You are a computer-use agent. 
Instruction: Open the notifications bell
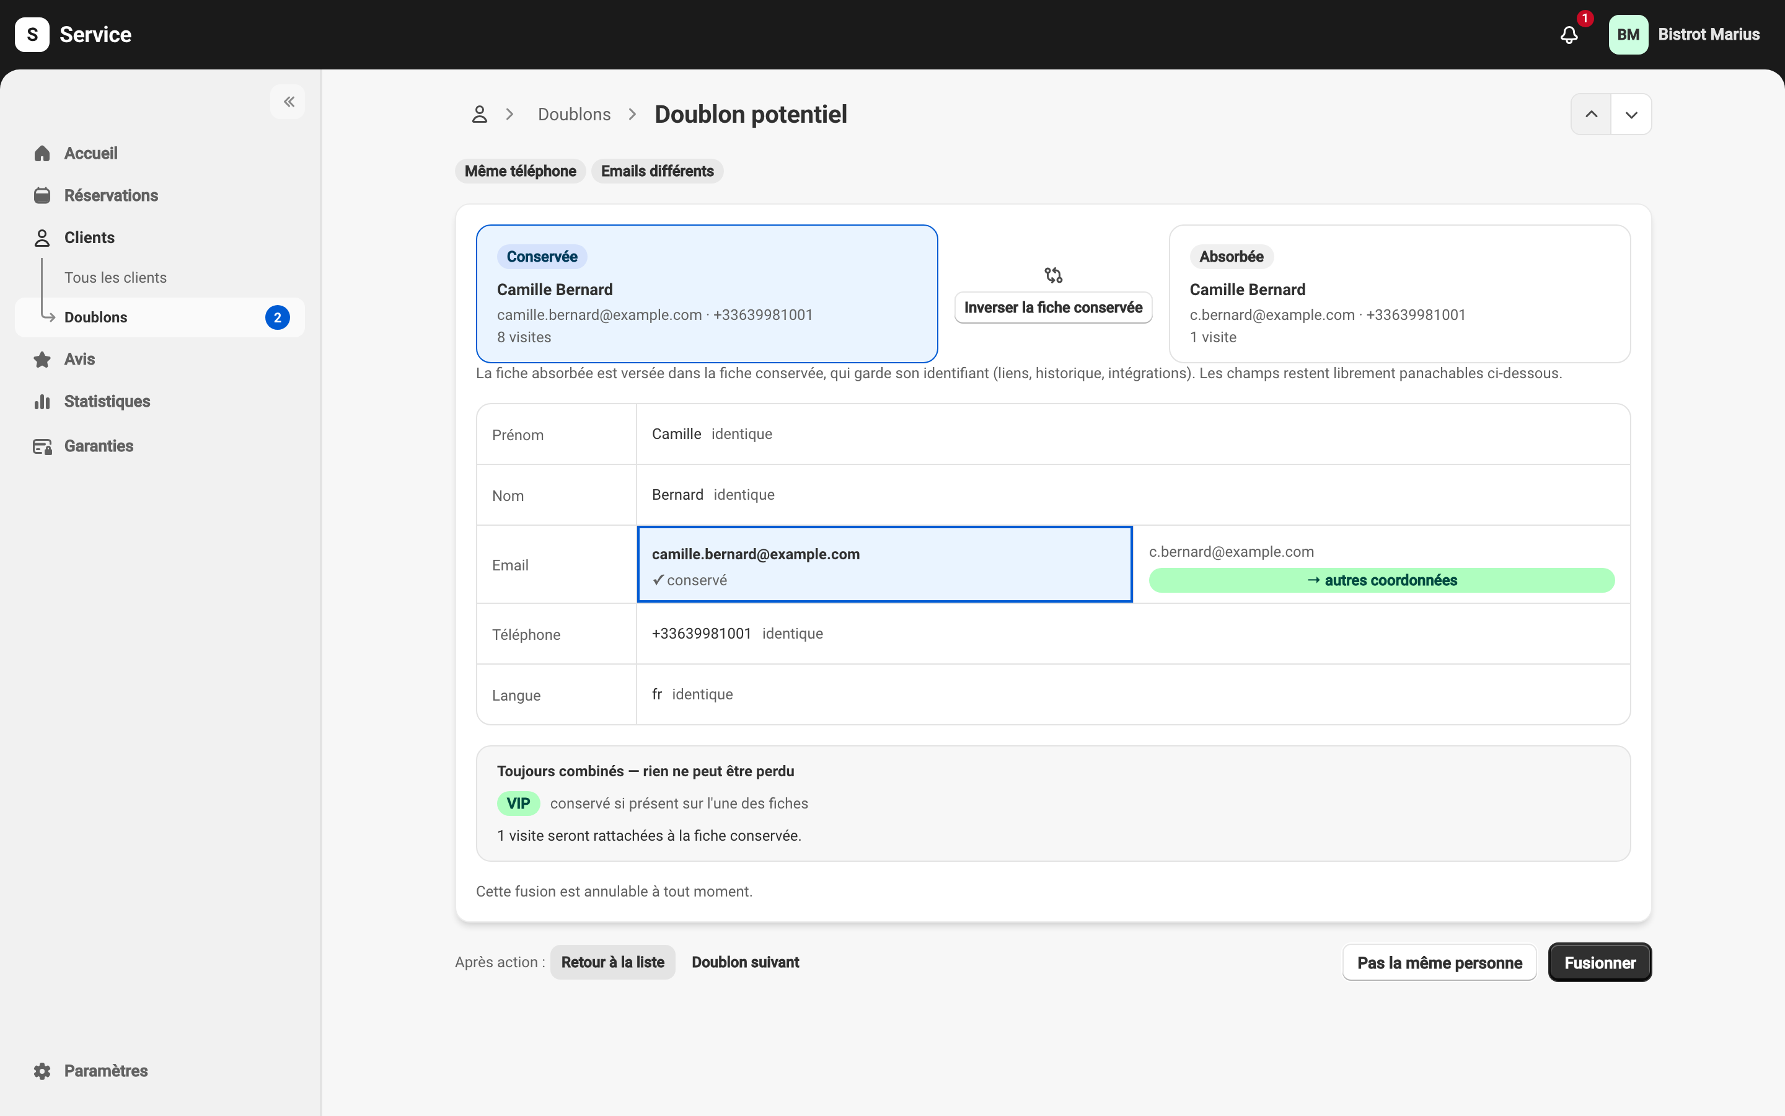(1569, 35)
